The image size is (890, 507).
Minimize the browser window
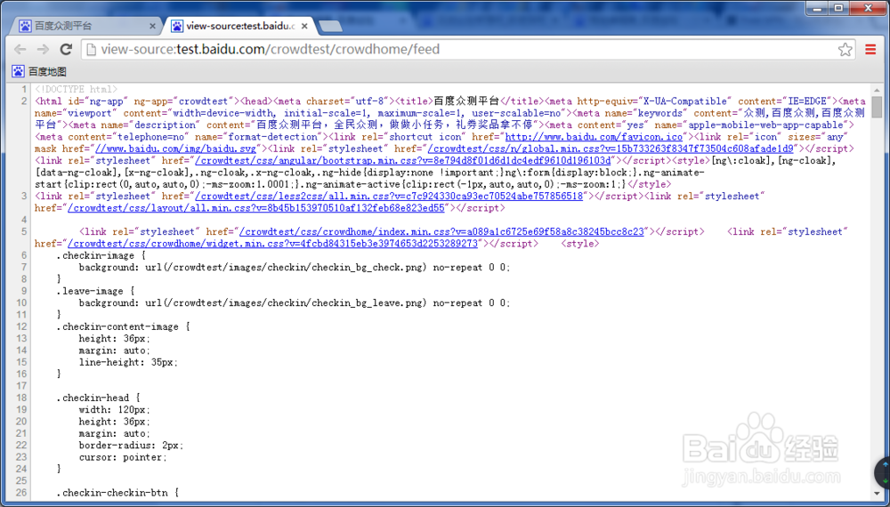pyautogui.click(x=818, y=8)
